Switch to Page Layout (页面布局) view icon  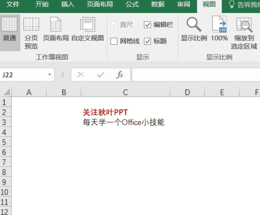(x=56, y=24)
